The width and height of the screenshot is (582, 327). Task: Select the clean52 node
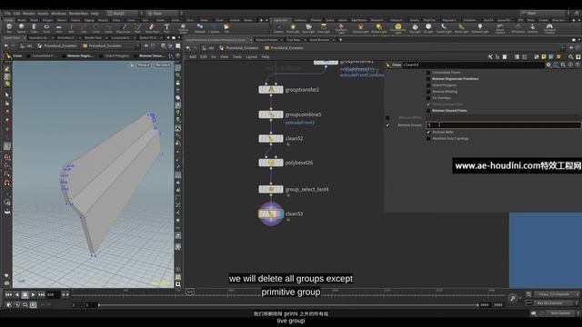271,138
